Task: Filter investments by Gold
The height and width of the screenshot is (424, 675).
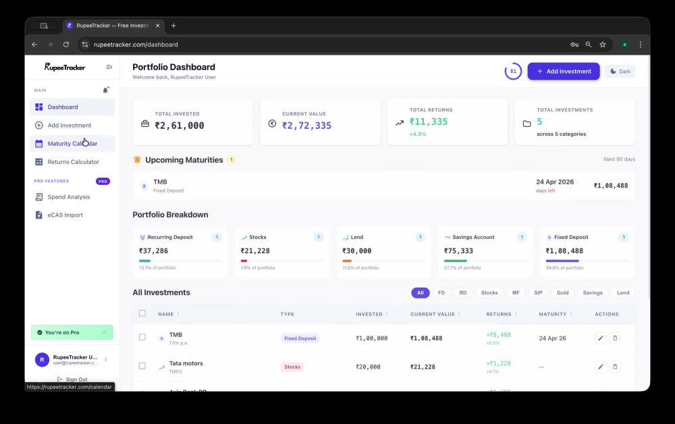Action: coord(562,293)
